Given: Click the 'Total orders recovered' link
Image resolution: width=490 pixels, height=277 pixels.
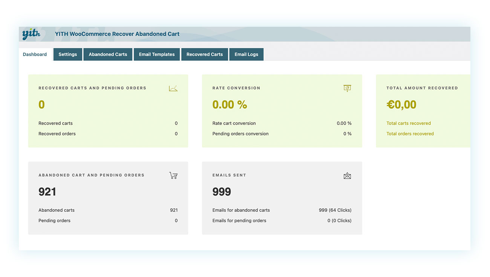Looking at the screenshot, I should pyautogui.click(x=410, y=134).
